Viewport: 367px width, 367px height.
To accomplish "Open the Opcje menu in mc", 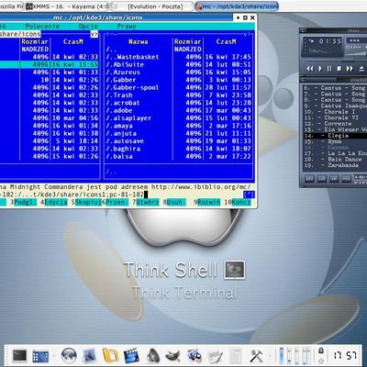I will pyautogui.click(x=88, y=27).
